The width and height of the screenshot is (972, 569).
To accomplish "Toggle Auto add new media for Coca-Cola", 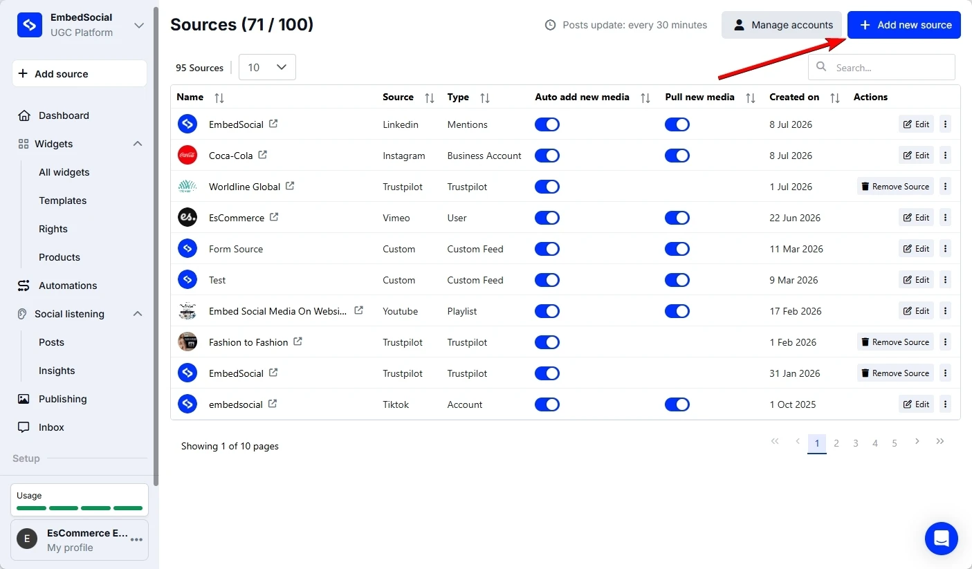I will (x=547, y=155).
